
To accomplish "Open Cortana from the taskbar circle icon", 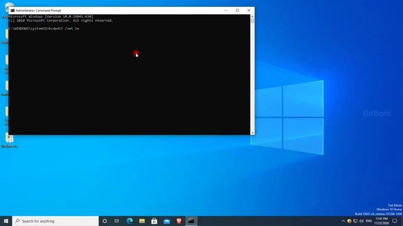I will click(105, 221).
